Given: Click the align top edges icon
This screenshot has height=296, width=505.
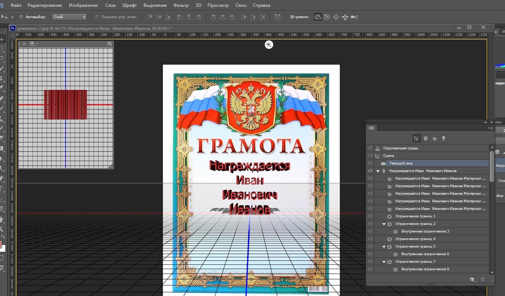Looking at the screenshot, I should tap(149, 17).
